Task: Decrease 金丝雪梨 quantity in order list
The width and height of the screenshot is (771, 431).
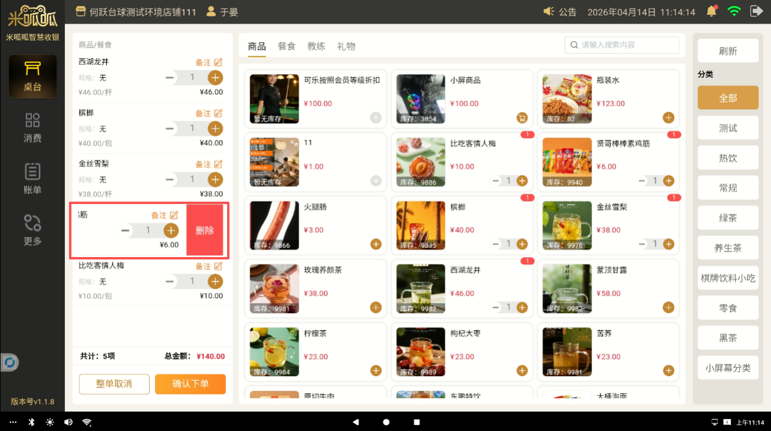Action: (x=170, y=179)
